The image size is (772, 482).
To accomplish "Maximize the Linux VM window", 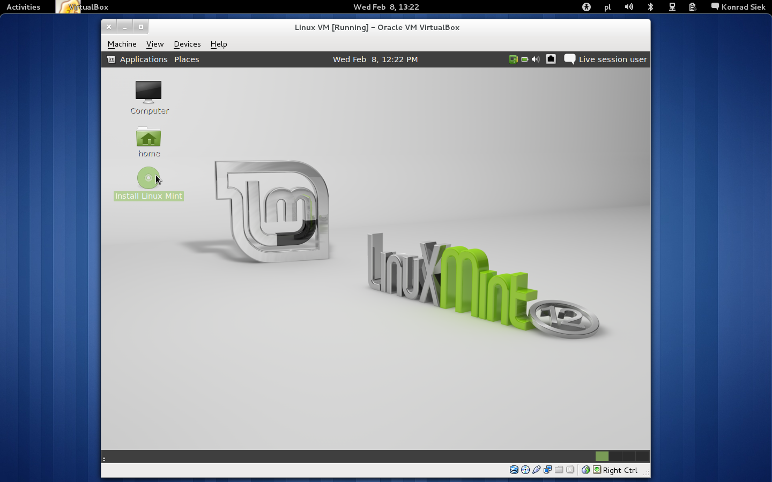I will (141, 27).
